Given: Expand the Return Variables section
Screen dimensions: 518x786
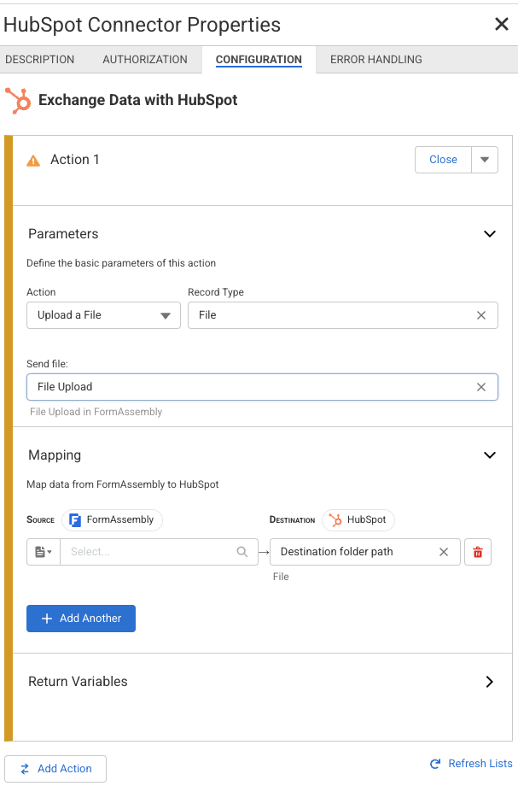Looking at the screenshot, I should click(x=490, y=682).
